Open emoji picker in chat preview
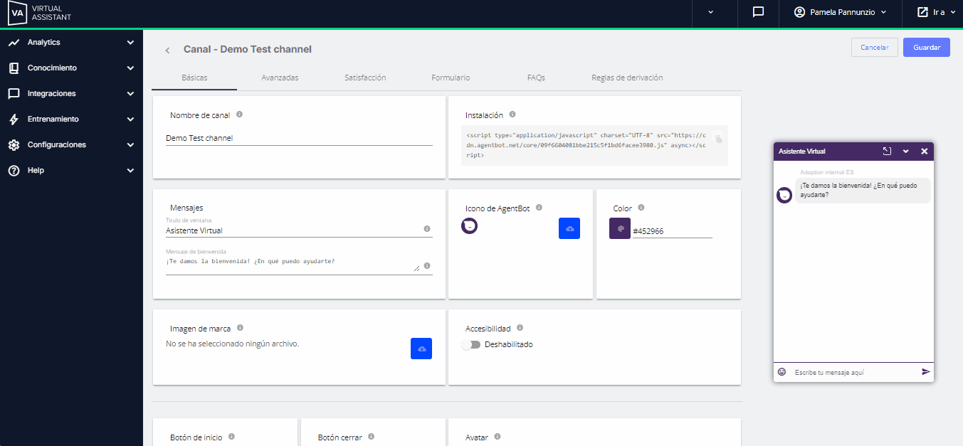The height and width of the screenshot is (446, 963). [x=782, y=371]
